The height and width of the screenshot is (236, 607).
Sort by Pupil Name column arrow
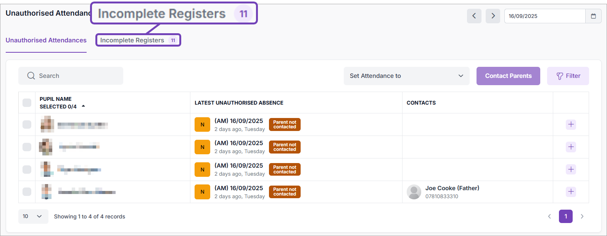pyautogui.click(x=83, y=106)
